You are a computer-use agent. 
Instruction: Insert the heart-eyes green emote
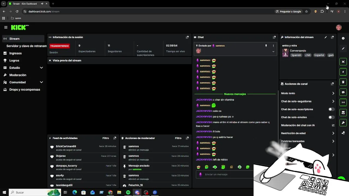coord(207,167)
